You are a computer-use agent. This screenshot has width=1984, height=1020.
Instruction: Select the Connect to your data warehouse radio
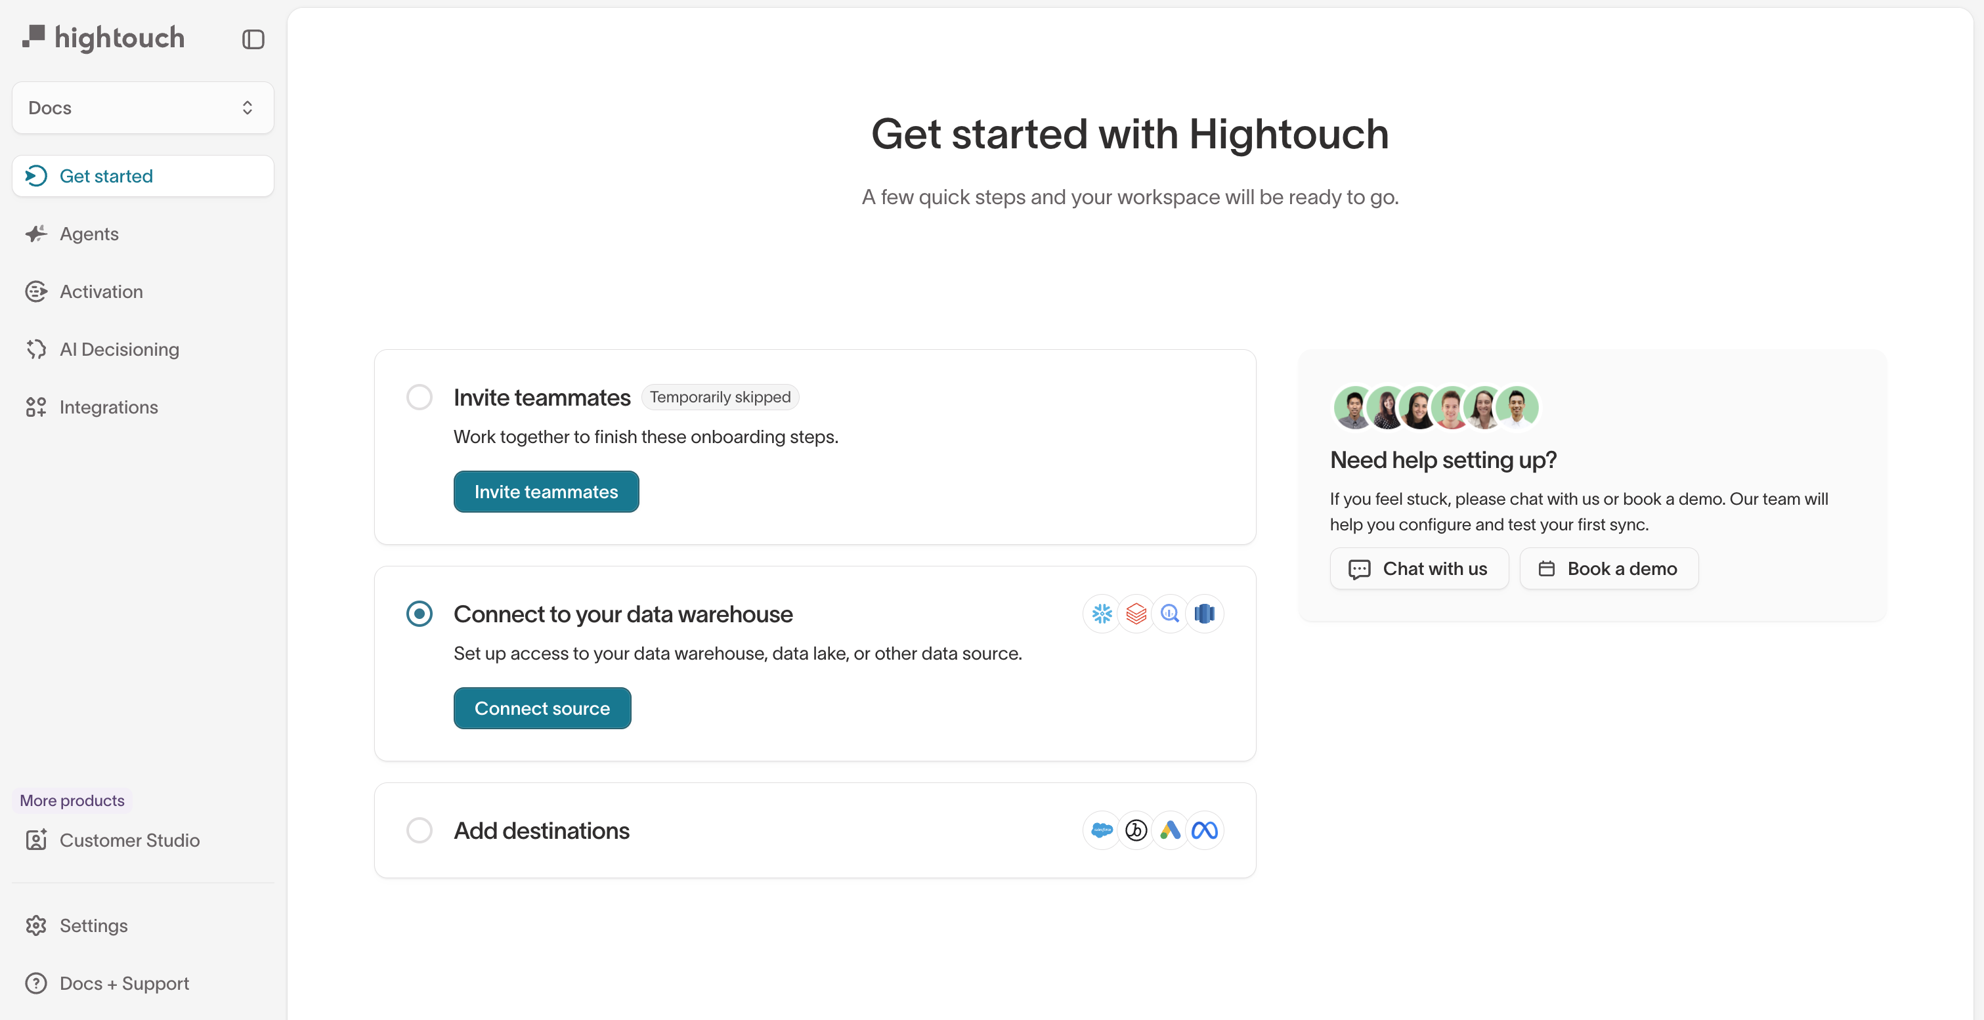419,614
